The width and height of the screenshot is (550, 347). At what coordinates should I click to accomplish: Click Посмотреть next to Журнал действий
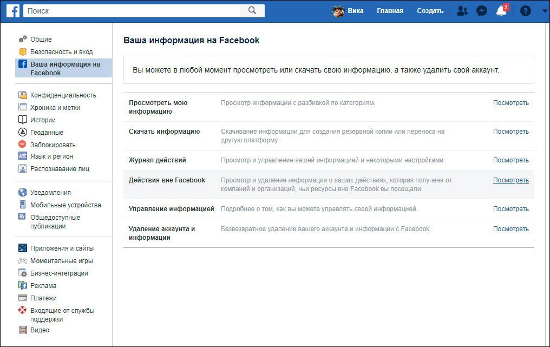(x=510, y=160)
